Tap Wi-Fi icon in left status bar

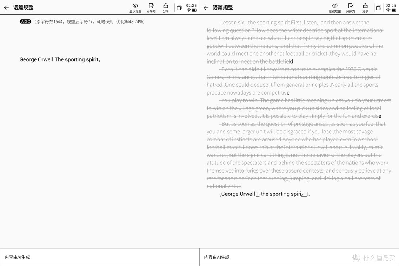[188, 10]
